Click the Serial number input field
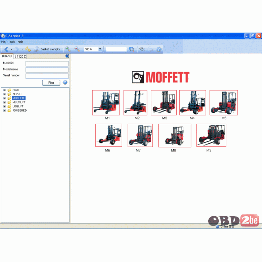 point(47,76)
